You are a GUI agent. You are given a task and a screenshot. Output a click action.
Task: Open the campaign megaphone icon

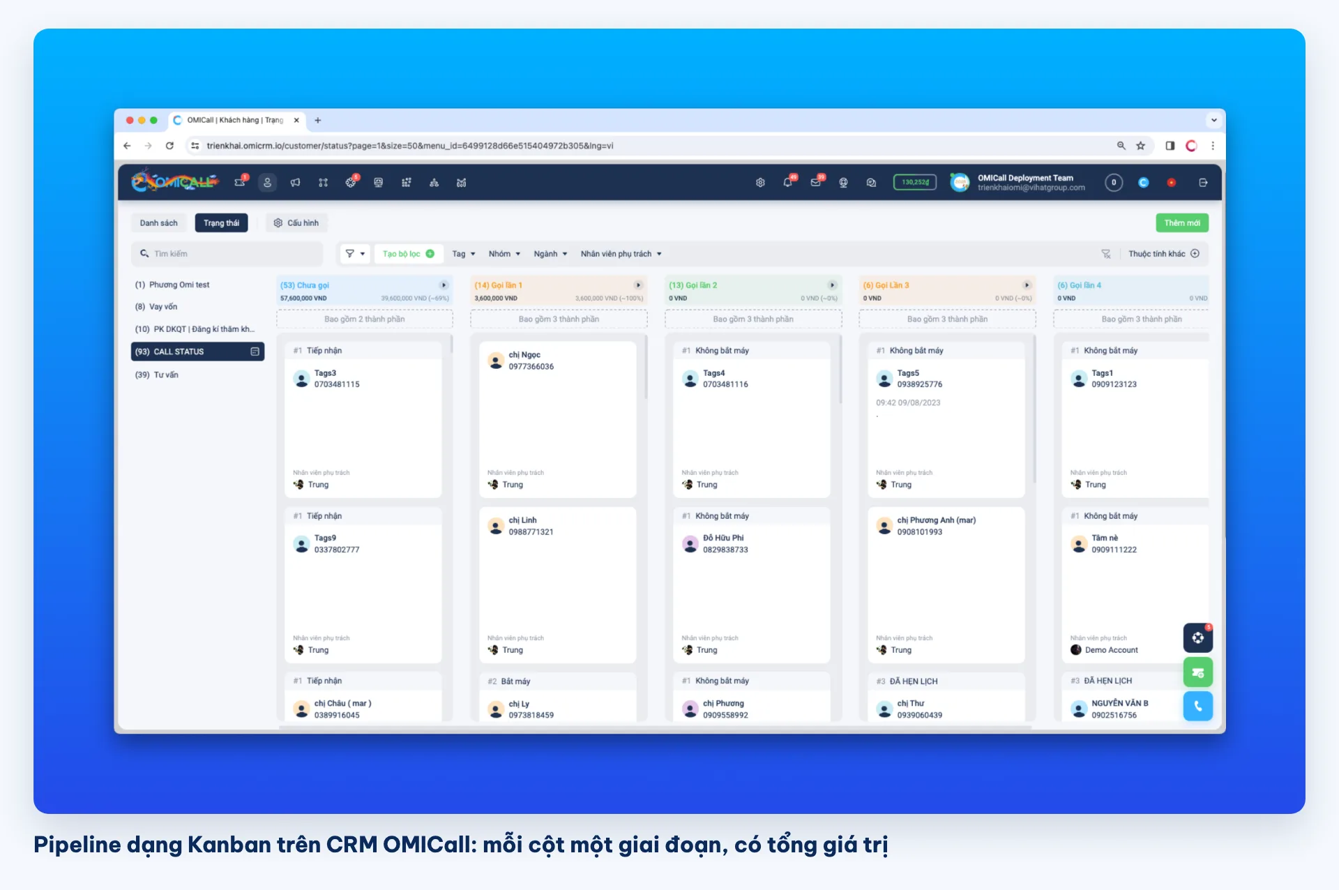(295, 183)
